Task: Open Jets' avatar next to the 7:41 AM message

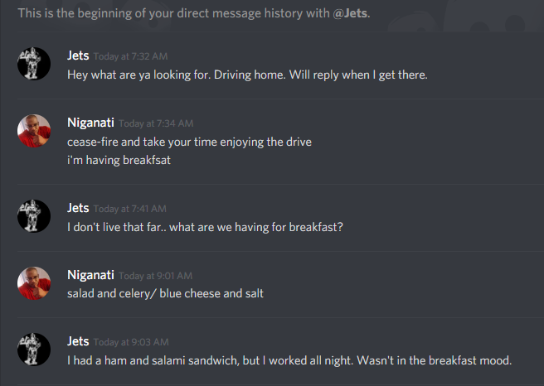Action: [34, 216]
